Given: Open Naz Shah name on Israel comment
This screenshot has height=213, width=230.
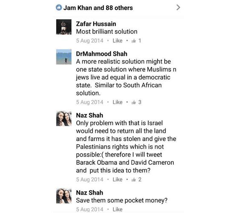Looking at the screenshot, I should [89, 115].
